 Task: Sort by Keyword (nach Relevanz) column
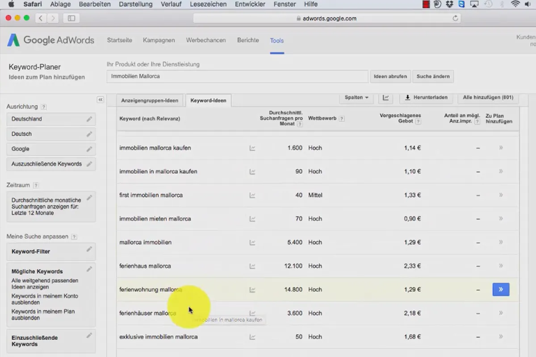(x=150, y=119)
